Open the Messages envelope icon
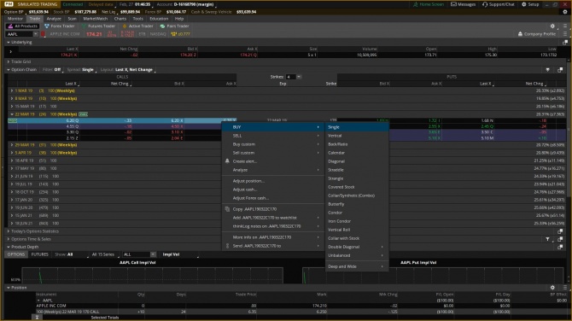 453,4
